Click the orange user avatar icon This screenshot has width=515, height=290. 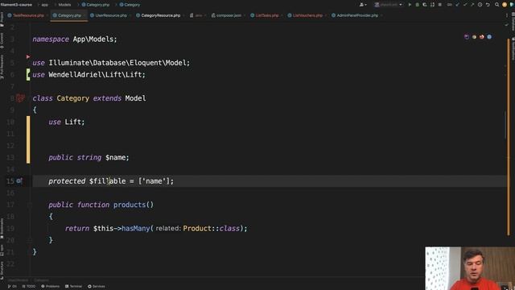[505, 5]
